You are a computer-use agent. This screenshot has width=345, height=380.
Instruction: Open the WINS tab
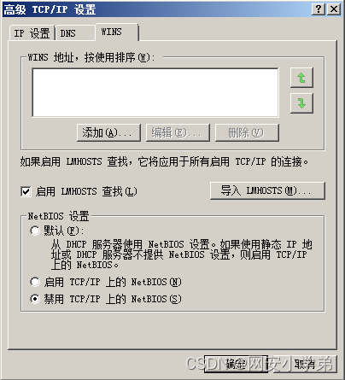(117, 32)
